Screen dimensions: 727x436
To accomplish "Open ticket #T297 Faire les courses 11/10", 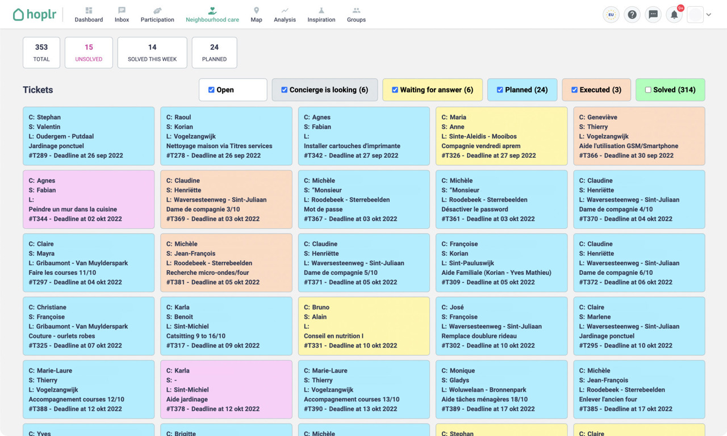I will tap(89, 263).
